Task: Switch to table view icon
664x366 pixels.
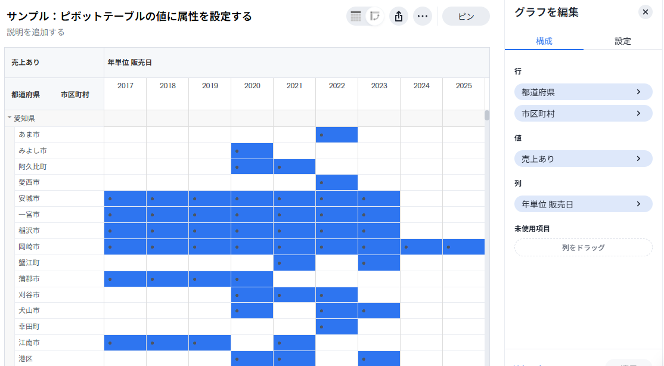Action: coord(356,17)
